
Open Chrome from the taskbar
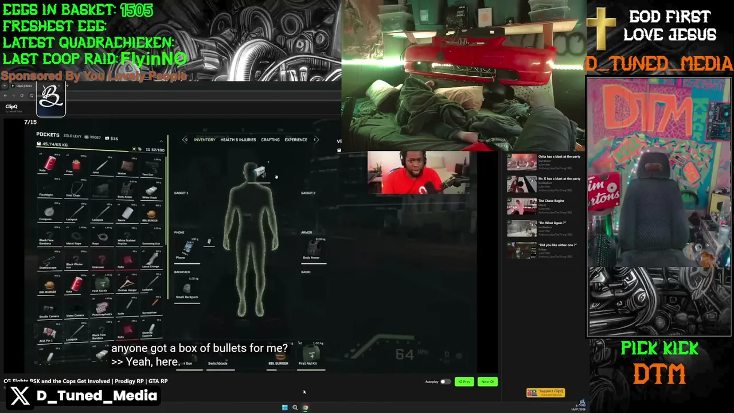click(305, 408)
